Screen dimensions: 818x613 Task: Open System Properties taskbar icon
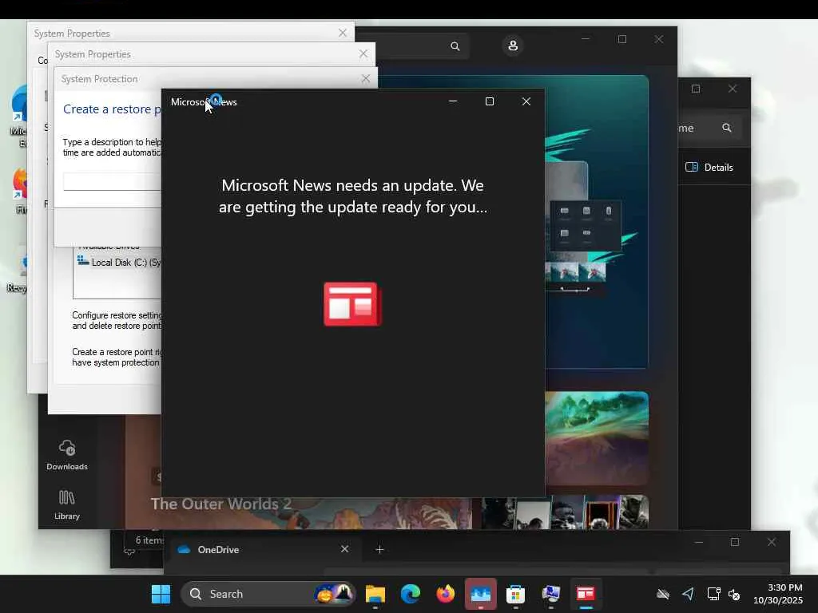[x=551, y=594]
